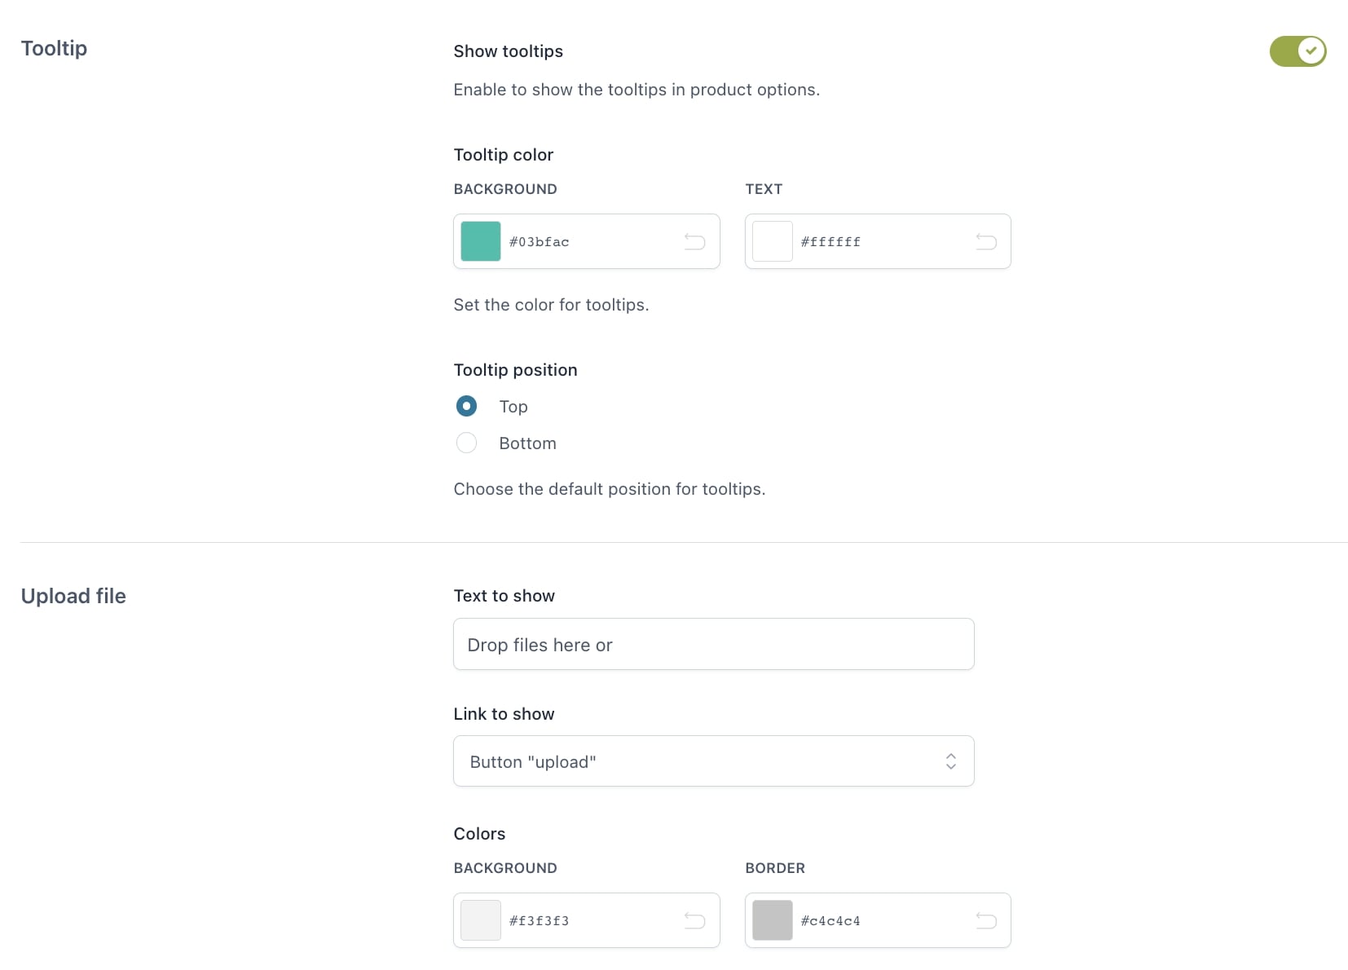Edit the #c4c4c4 border hex field

pos(880,921)
